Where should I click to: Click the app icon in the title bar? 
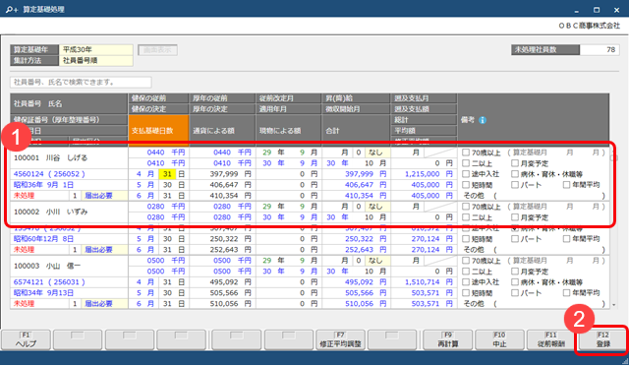tap(12, 9)
